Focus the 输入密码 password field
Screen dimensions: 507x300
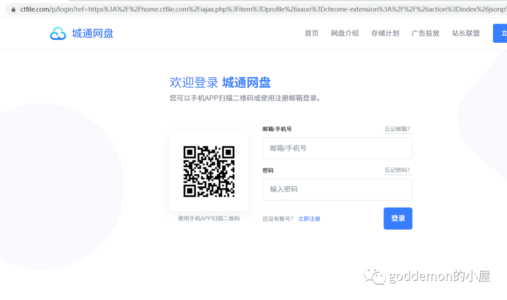[337, 190]
